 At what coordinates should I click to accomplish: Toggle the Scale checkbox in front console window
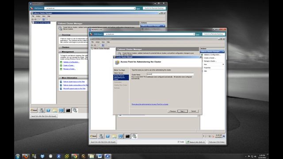179,142
